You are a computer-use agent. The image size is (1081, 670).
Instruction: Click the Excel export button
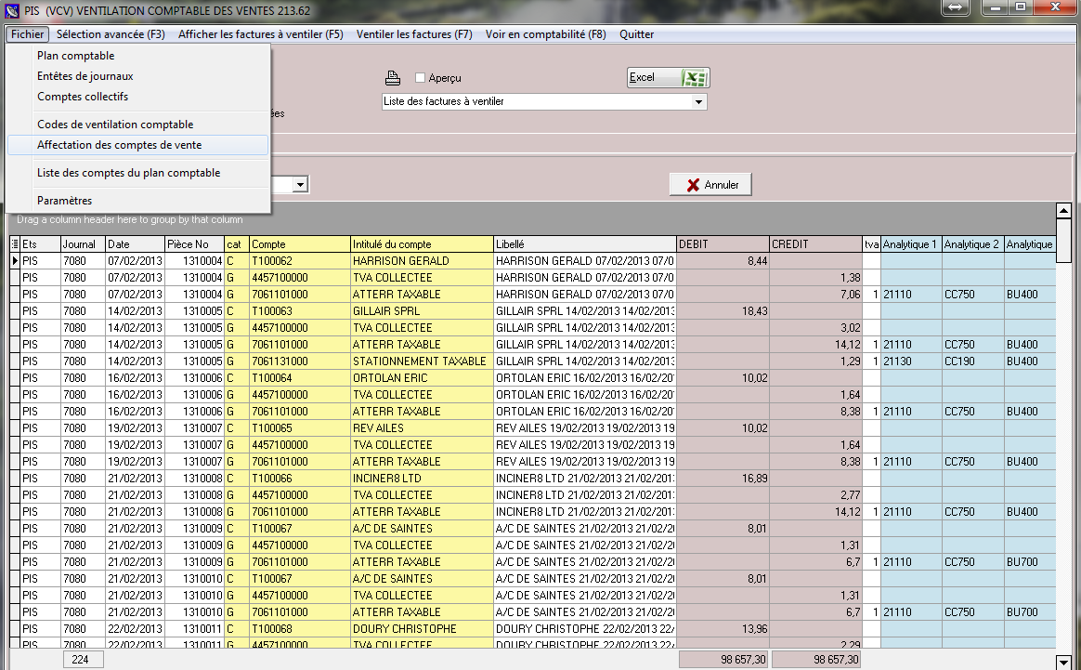click(668, 78)
